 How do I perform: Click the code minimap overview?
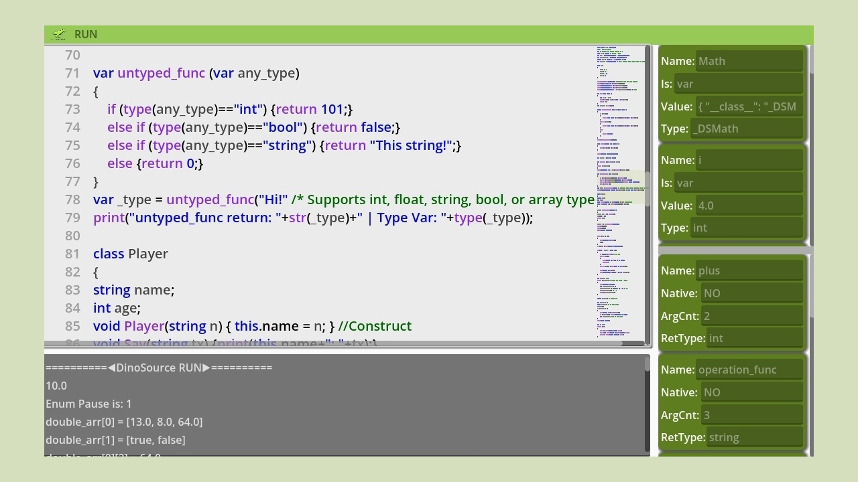620,194
